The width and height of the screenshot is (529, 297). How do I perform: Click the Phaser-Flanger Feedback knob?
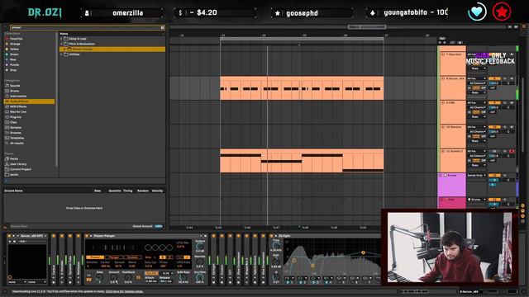pos(128,278)
